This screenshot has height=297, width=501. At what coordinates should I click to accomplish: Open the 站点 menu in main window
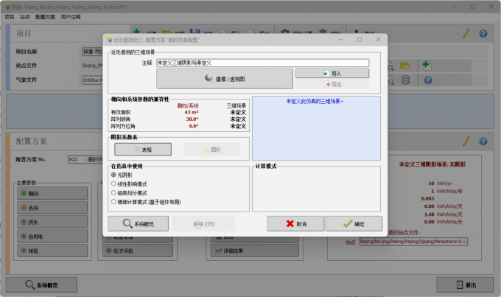(x=24, y=17)
